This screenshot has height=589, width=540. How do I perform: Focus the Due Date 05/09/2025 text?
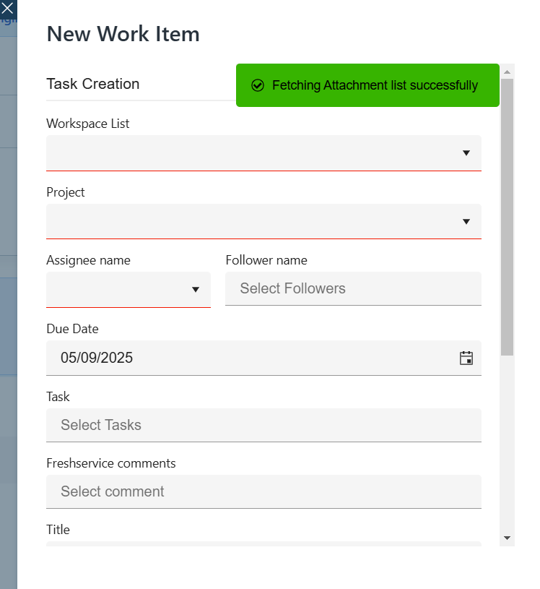97,358
